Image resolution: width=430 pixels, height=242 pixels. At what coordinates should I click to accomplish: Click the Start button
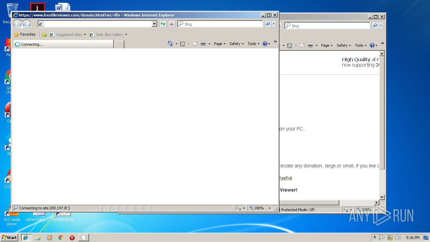(x=9, y=237)
